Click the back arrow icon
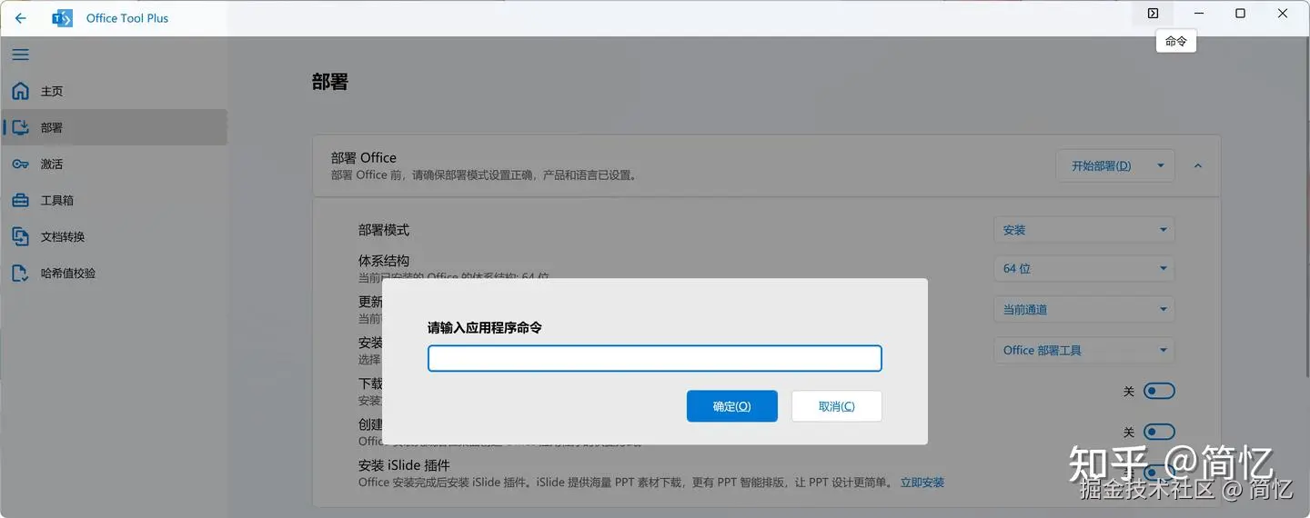 click(20, 18)
